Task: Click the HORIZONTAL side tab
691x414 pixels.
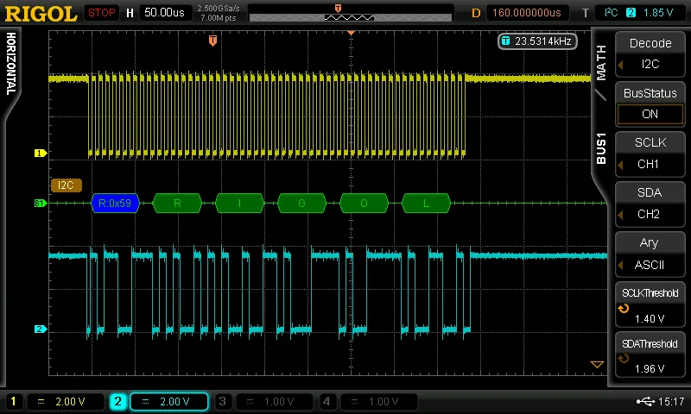Action: [x=11, y=64]
